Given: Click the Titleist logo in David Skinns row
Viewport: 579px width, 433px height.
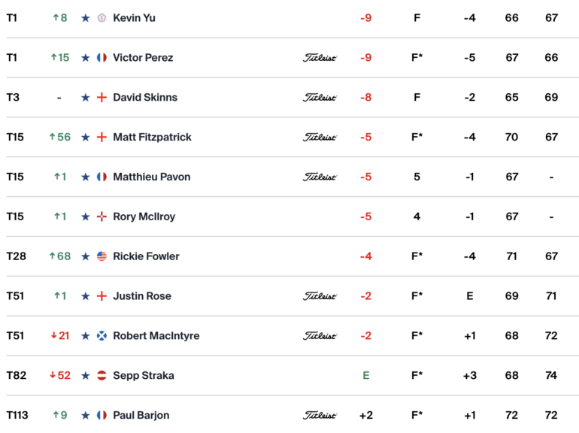Looking at the screenshot, I should [x=320, y=98].
